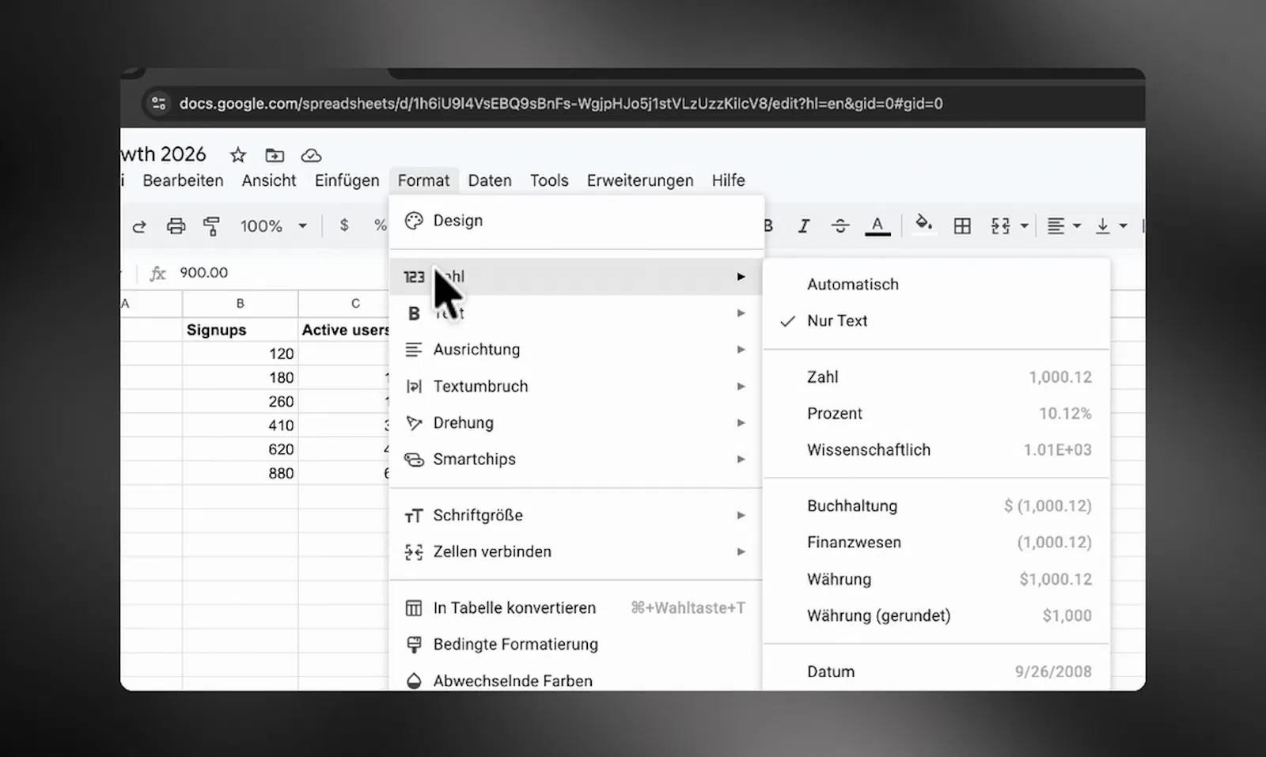Image resolution: width=1266 pixels, height=757 pixels.
Task: Open the Format menu
Action: pos(423,180)
